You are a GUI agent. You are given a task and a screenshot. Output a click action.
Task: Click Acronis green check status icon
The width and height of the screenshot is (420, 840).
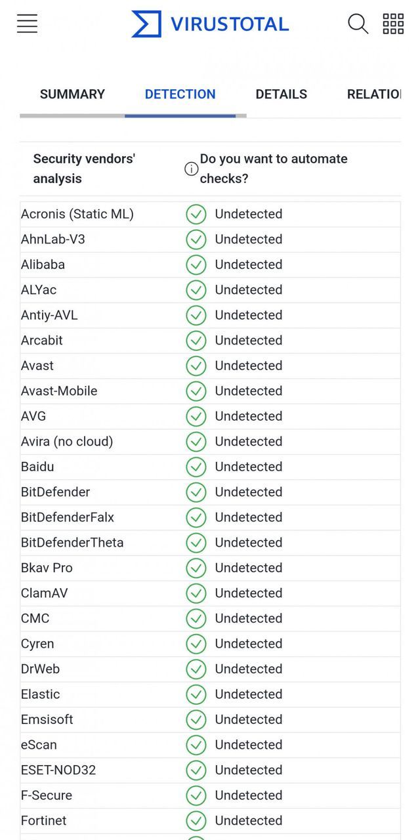(196, 215)
